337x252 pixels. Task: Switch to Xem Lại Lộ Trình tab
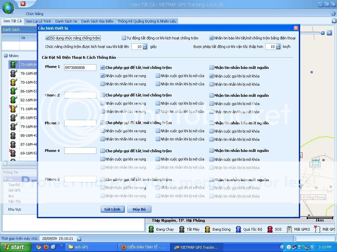pos(38,21)
